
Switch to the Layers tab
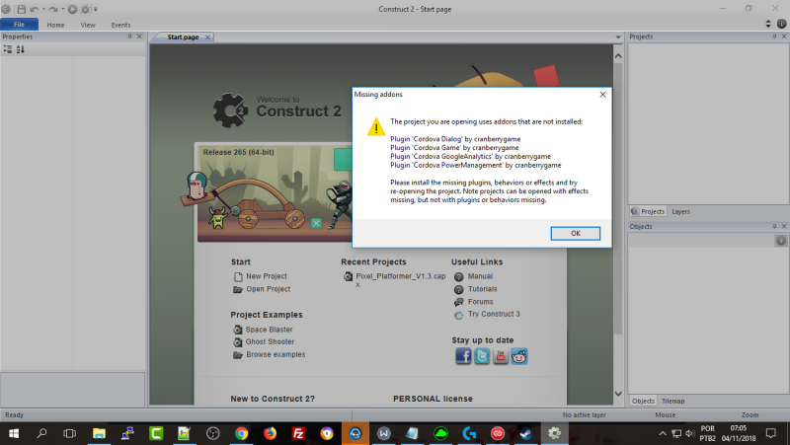680,212
